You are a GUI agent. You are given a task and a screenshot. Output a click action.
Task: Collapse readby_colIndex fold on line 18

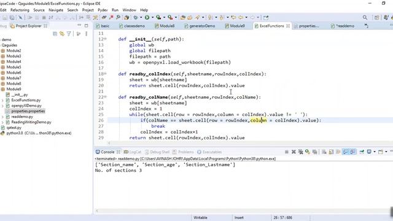(105, 74)
